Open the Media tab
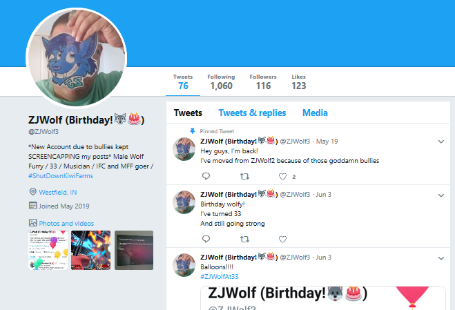This screenshot has width=455, height=310. [315, 113]
